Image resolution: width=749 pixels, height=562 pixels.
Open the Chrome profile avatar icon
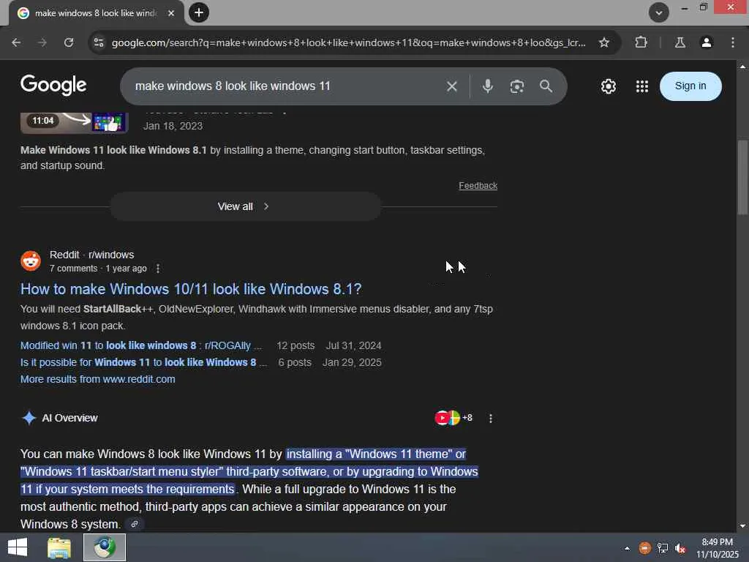coord(706,42)
